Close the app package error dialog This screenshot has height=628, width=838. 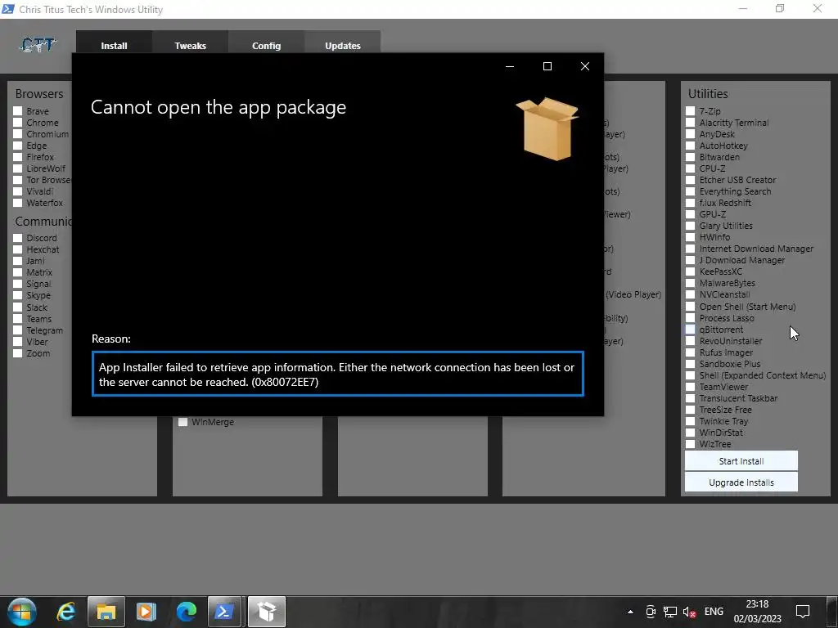[584, 66]
